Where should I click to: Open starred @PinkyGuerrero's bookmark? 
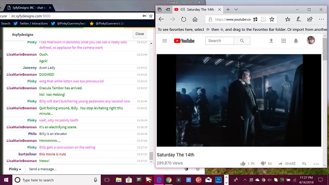tap(107, 23)
